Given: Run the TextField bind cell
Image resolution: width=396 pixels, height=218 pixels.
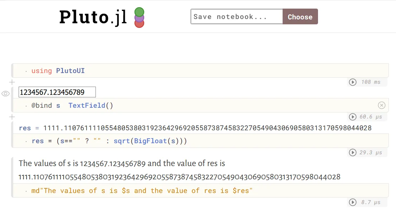Looking at the screenshot, I should (x=353, y=117).
